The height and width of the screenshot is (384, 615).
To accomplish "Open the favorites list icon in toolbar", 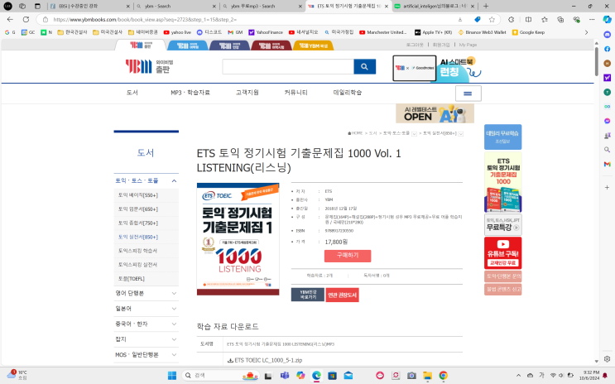I will (x=545, y=19).
